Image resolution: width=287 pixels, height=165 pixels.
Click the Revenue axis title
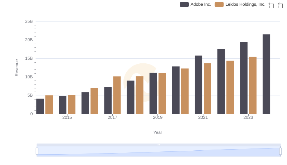tap(17, 68)
